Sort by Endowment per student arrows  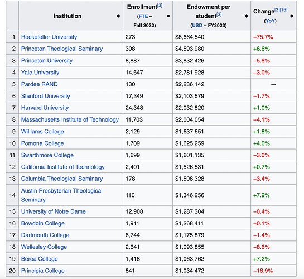(246, 16)
